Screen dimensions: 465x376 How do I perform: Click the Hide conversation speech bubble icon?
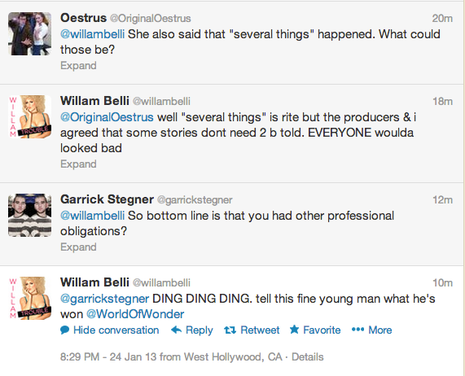pyautogui.click(x=64, y=330)
